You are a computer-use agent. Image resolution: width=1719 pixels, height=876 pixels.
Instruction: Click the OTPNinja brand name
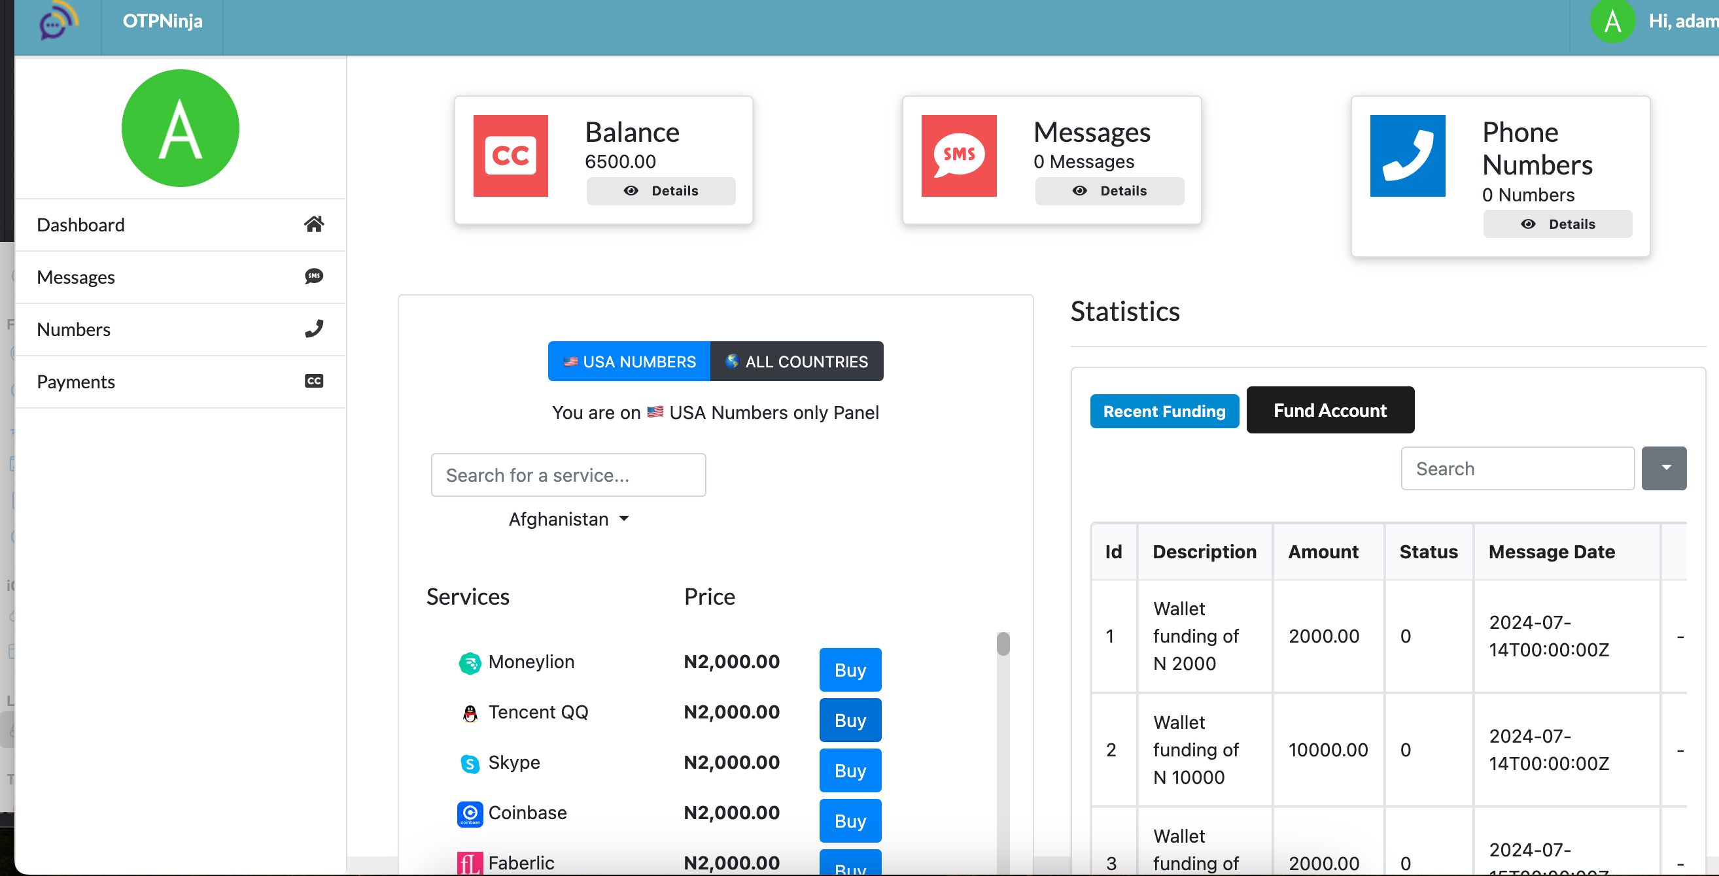coord(162,21)
